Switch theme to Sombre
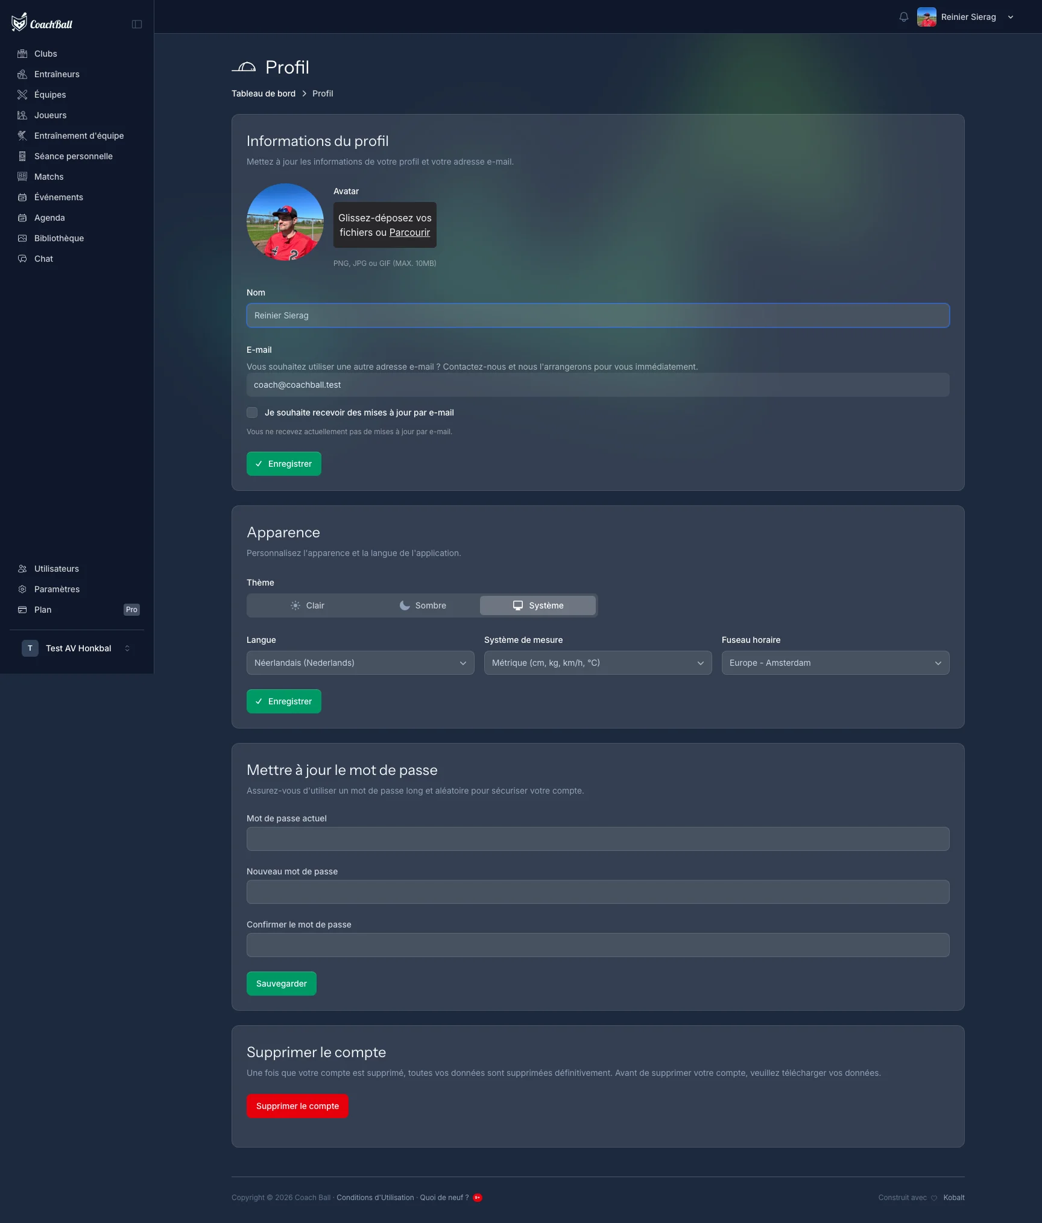1042x1223 pixels. (423, 605)
